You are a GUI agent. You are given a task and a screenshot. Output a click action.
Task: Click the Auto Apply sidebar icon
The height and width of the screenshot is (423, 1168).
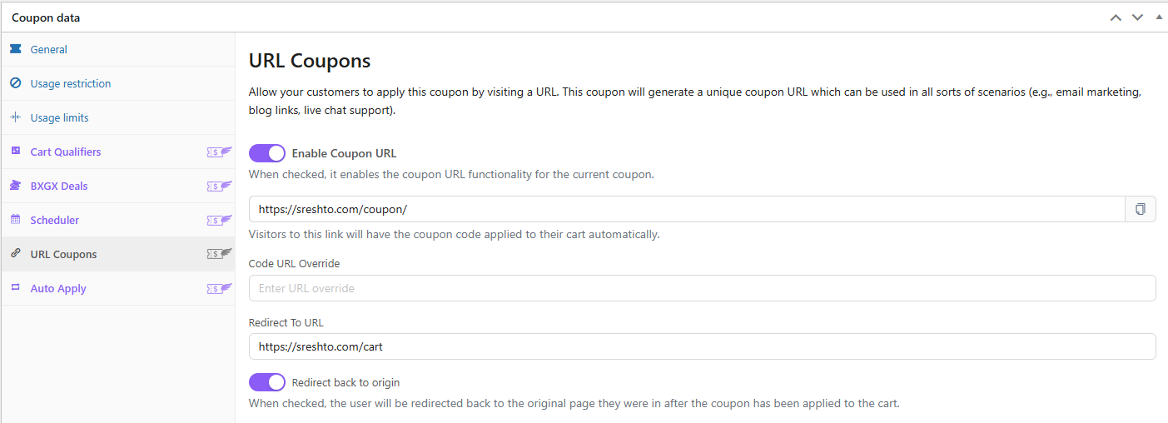15,288
